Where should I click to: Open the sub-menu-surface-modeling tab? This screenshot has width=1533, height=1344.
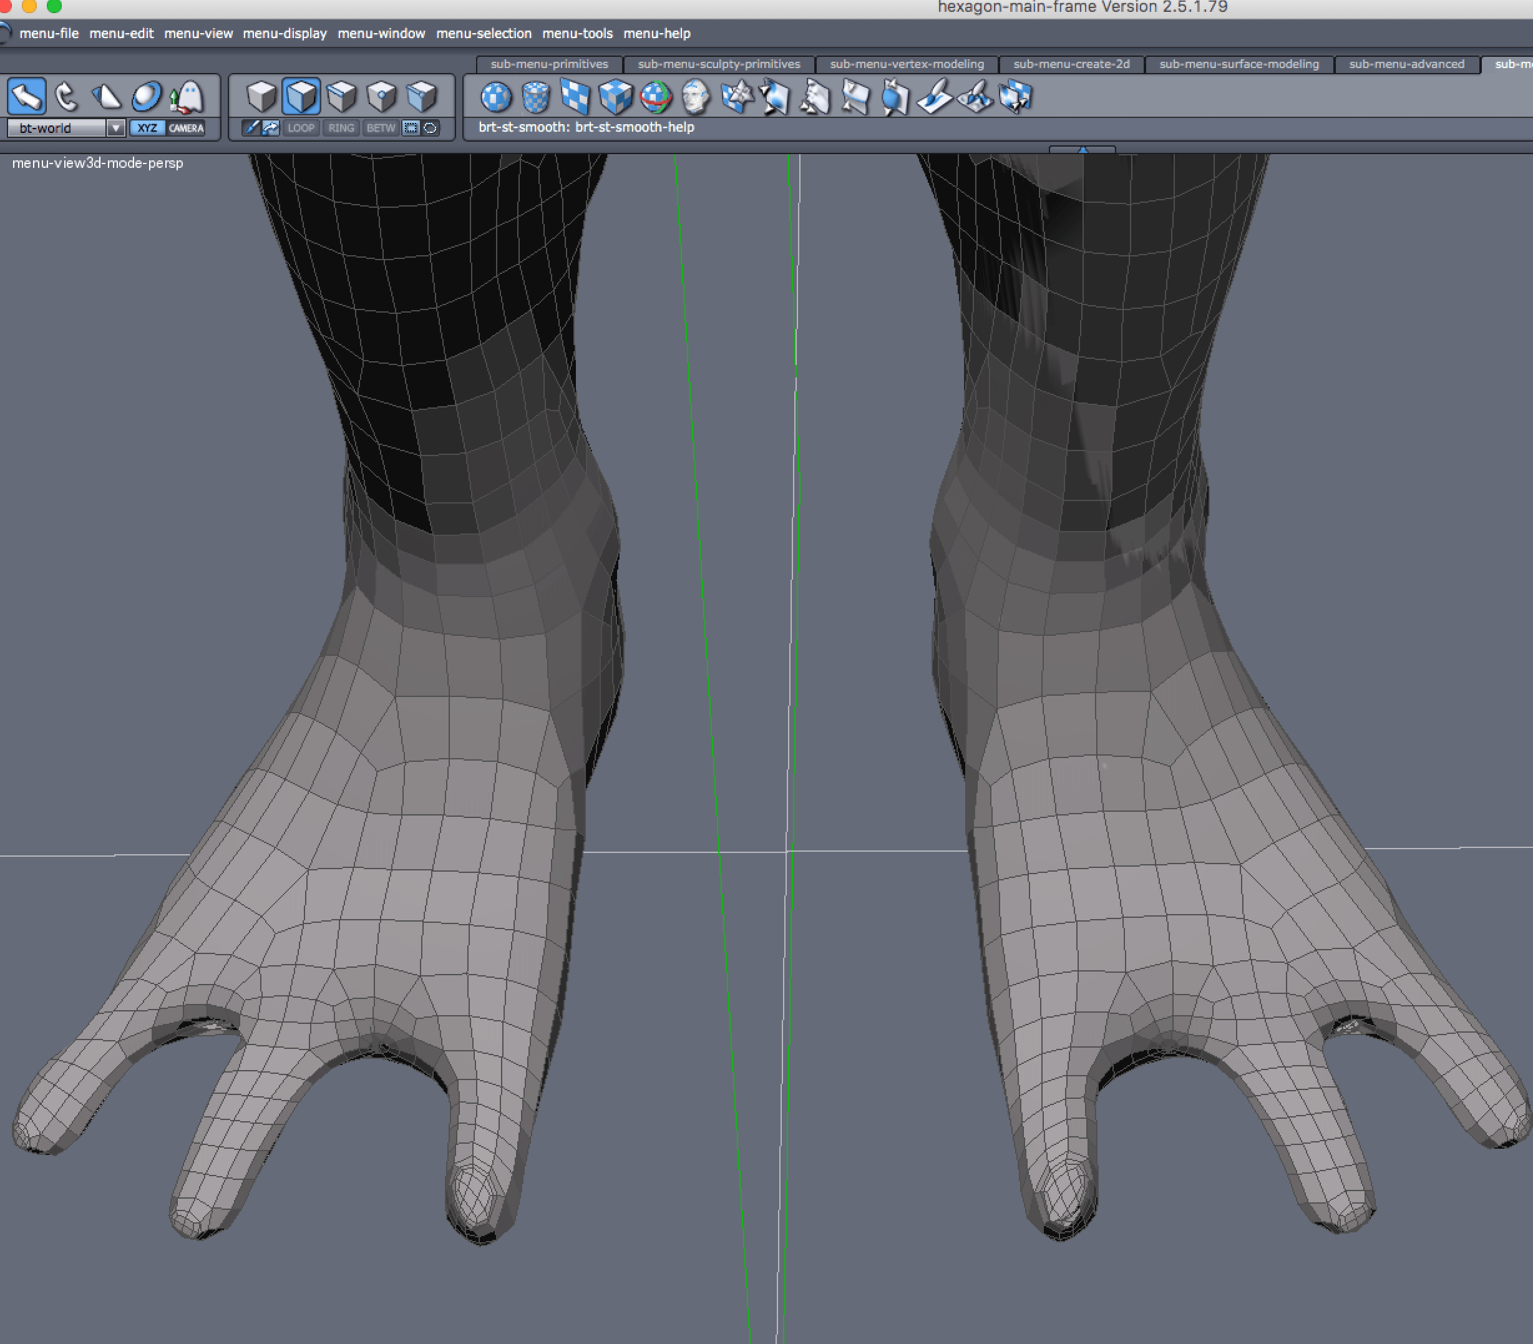(1239, 64)
